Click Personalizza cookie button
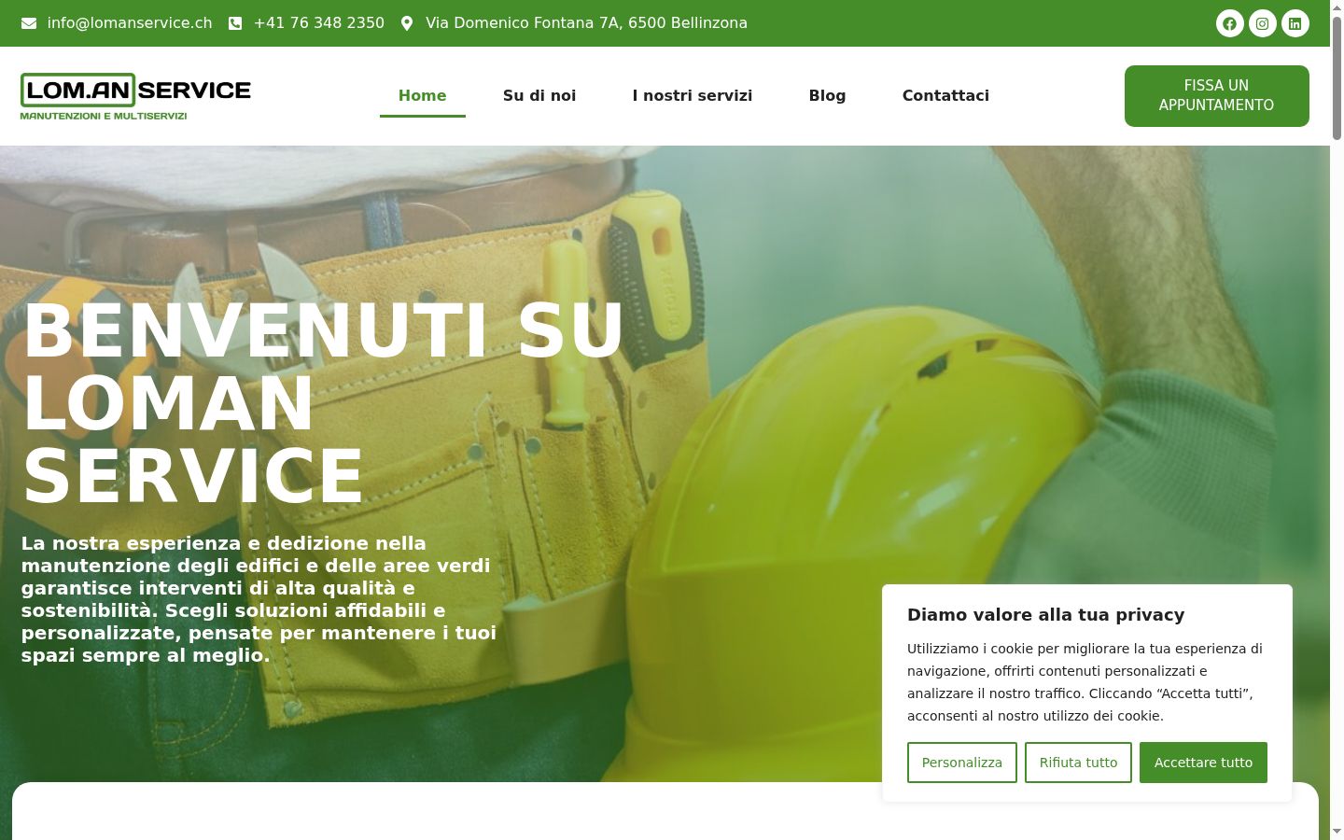This screenshot has height=840, width=1344. coord(961,763)
